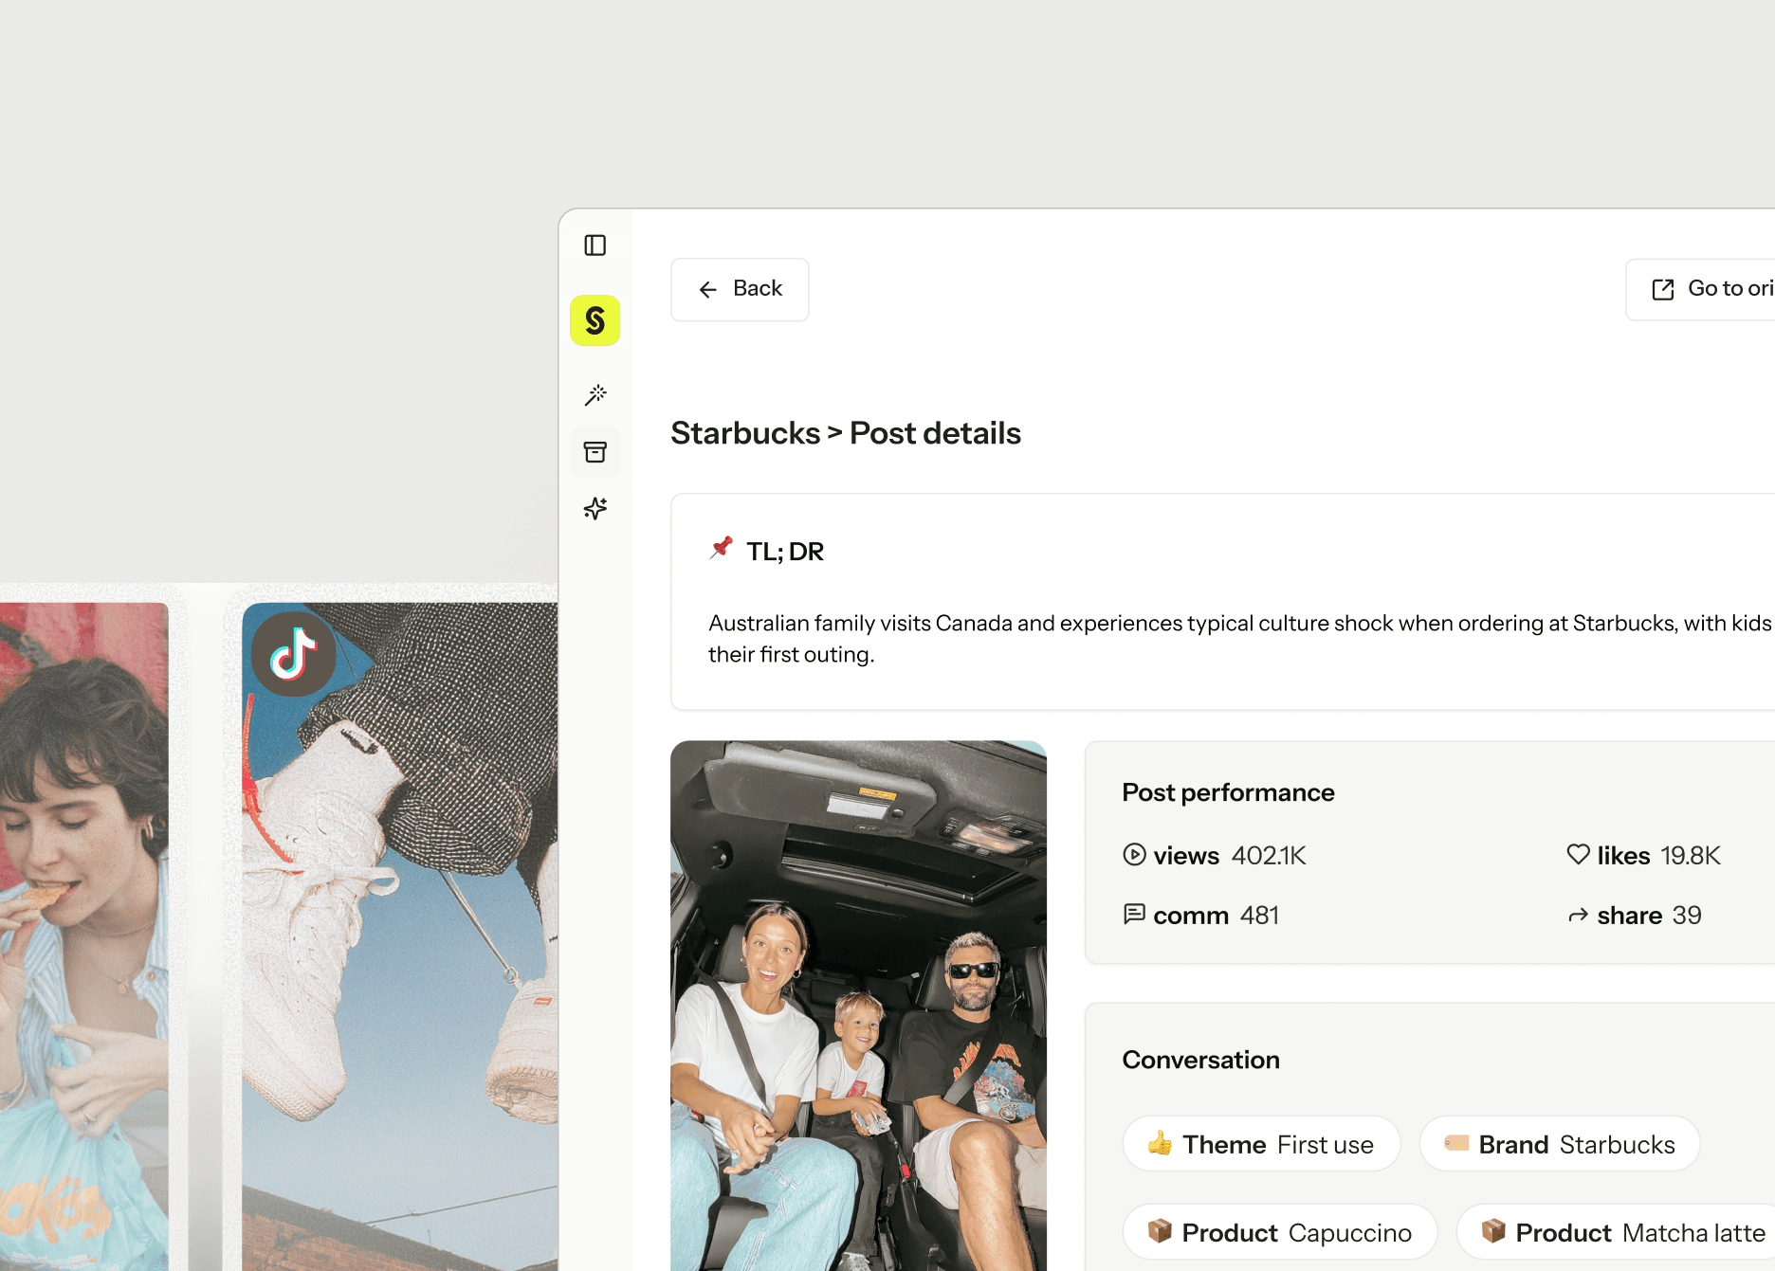Image resolution: width=1775 pixels, height=1271 pixels.
Task: Click the likes heart icon
Action: 1578,855
